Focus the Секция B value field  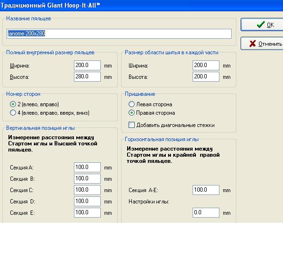click(x=87, y=179)
